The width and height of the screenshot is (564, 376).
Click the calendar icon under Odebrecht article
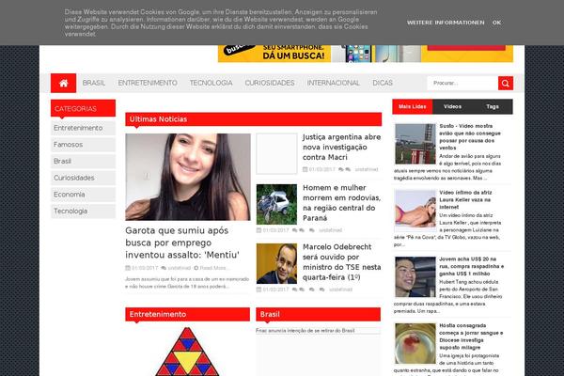tap(258, 290)
